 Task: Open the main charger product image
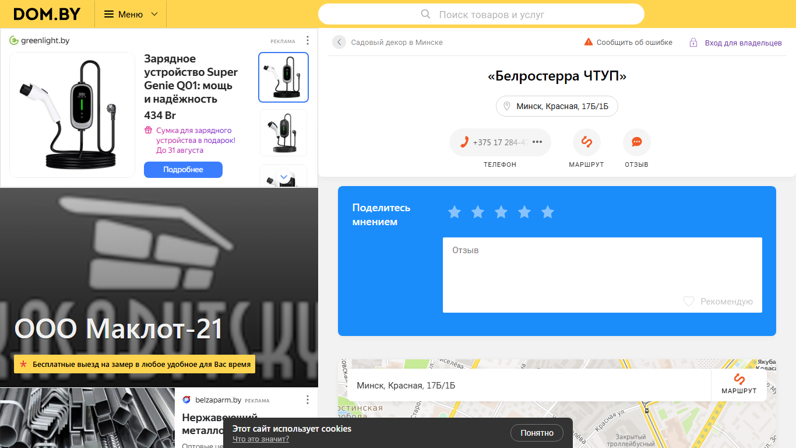click(x=72, y=115)
